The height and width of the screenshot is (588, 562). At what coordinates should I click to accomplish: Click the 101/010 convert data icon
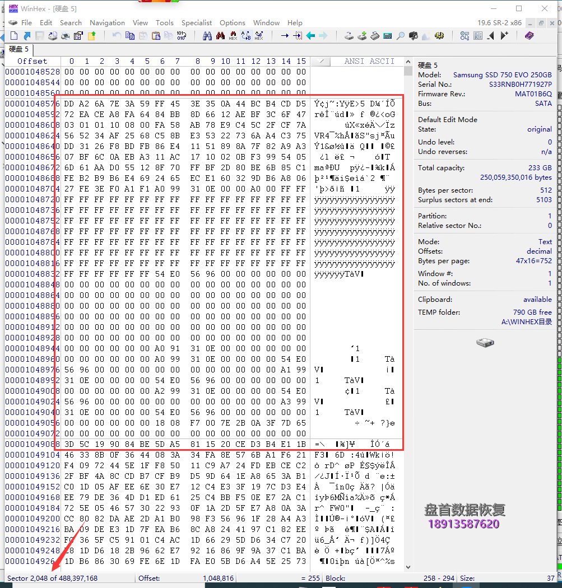(181, 36)
